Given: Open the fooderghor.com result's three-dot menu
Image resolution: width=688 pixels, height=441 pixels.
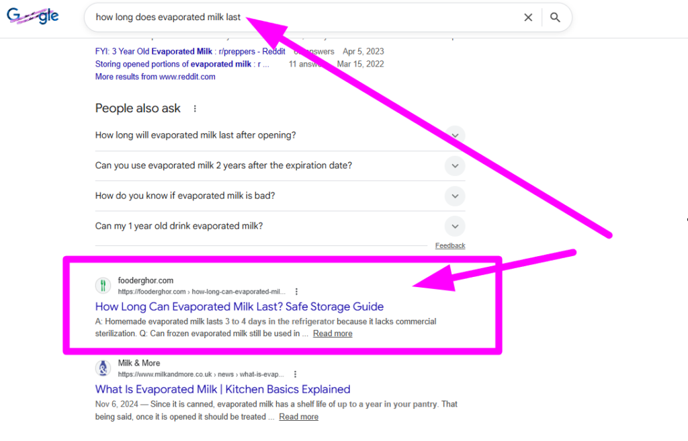Looking at the screenshot, I should tap(296, 291).
